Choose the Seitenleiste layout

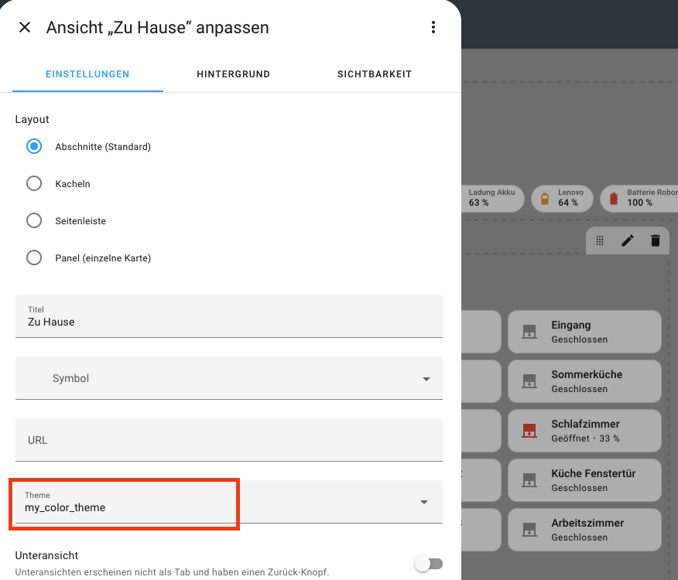click(x=34, y=220)
